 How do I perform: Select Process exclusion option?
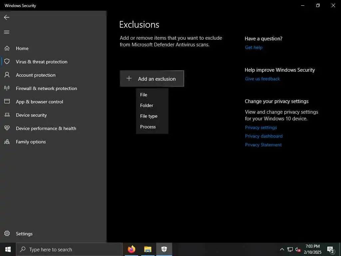152,127
